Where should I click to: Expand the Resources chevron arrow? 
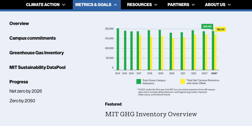click(x=156, y=5)
